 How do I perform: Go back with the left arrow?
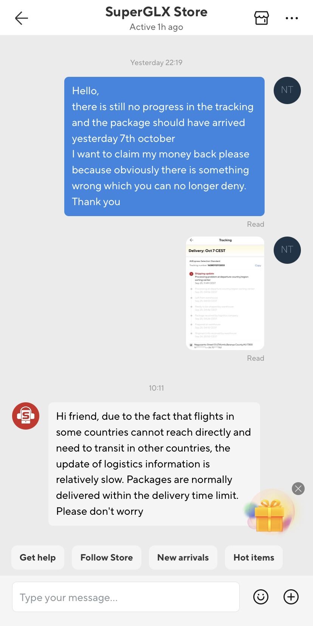[x=22, y=18]
